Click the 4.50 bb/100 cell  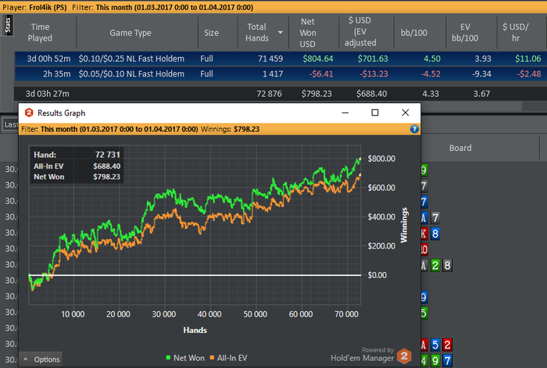(x=432, y=59)
